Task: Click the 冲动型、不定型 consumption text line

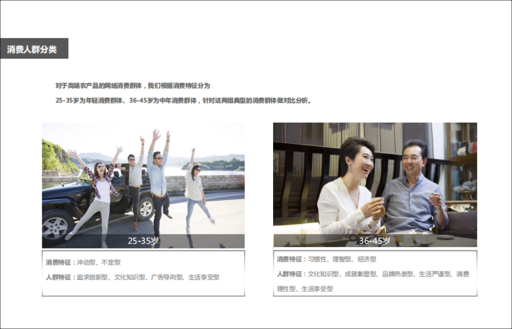Action: [84, 263]
